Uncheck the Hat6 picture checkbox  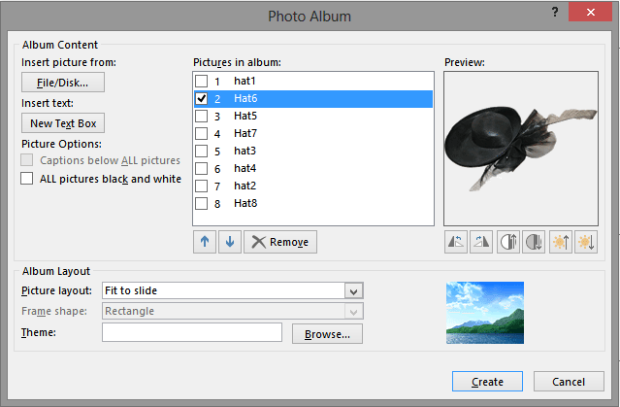coord(201,98)
